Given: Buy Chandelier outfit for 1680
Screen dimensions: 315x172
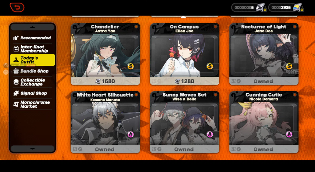Looking at the screenshot, I should pos(105,81).
